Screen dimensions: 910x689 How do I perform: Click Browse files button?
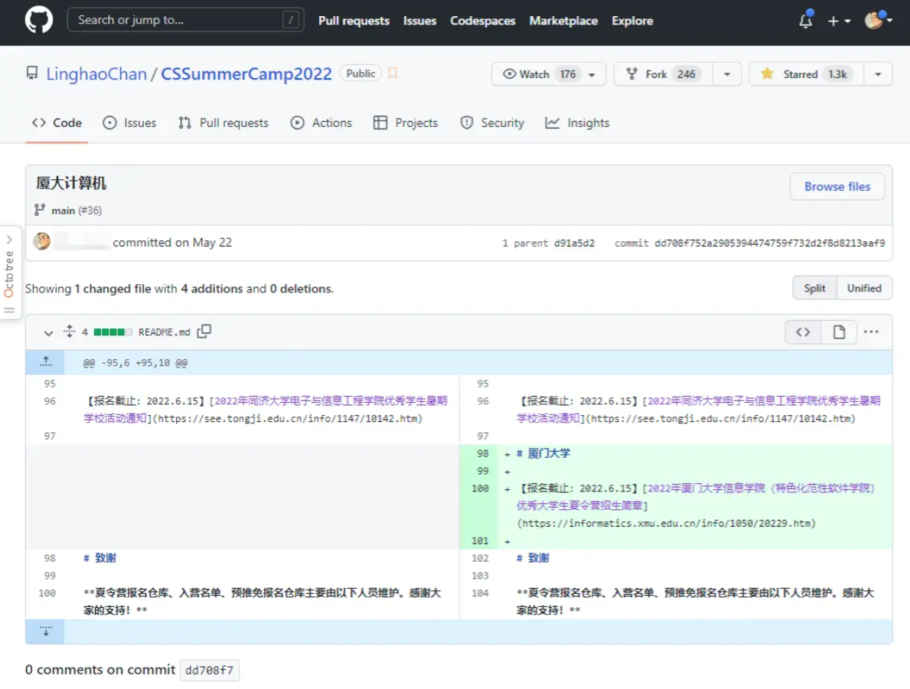pos(837,186)
